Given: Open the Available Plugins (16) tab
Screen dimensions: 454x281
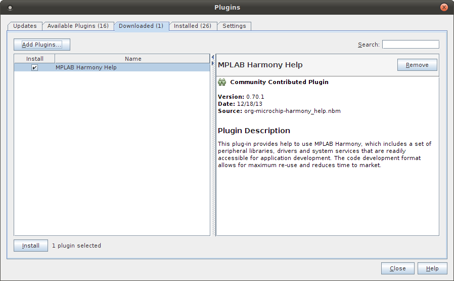Looking at the screenshot, I should 78,26.
